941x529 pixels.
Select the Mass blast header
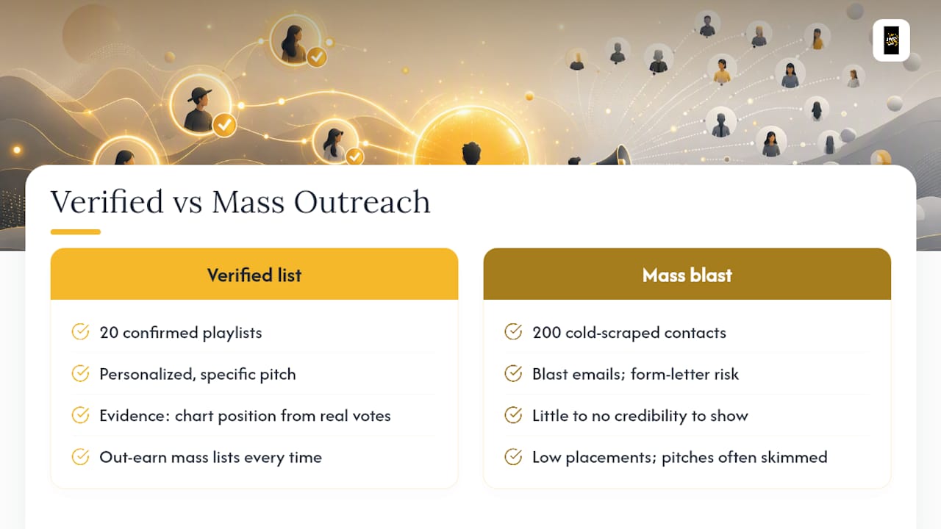[x=687, y=274]
